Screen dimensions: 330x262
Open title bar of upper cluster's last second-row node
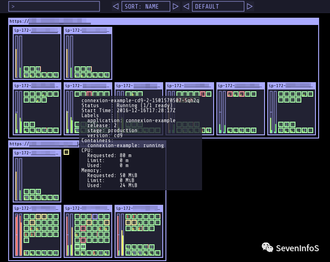click(291, 85)
